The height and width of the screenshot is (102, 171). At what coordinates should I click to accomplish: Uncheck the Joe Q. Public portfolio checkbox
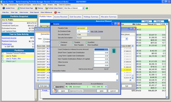click(2, 56)
